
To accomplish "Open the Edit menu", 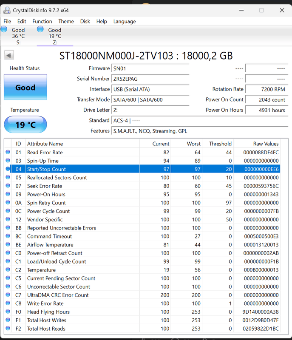I will click(x=22, y=22).
